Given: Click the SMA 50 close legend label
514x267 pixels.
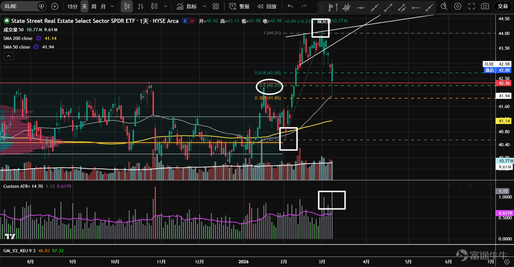Looking at the screenshot, I should pyautogui.click(x=17, y=47).
